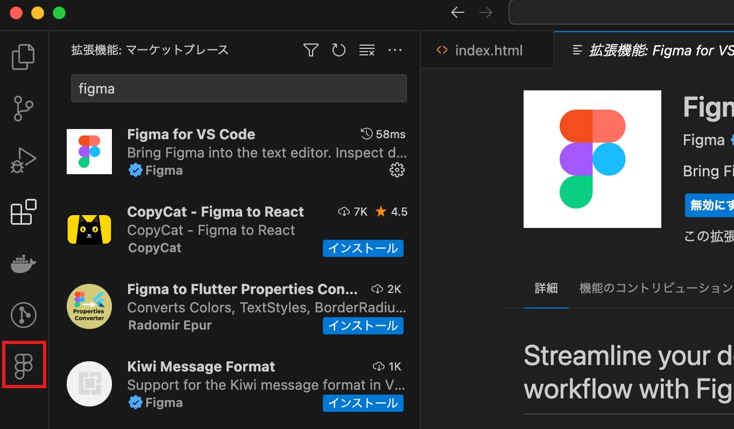
Task: Click verified Figma publisher under Figma for VS Code
Action: [155, 170]
